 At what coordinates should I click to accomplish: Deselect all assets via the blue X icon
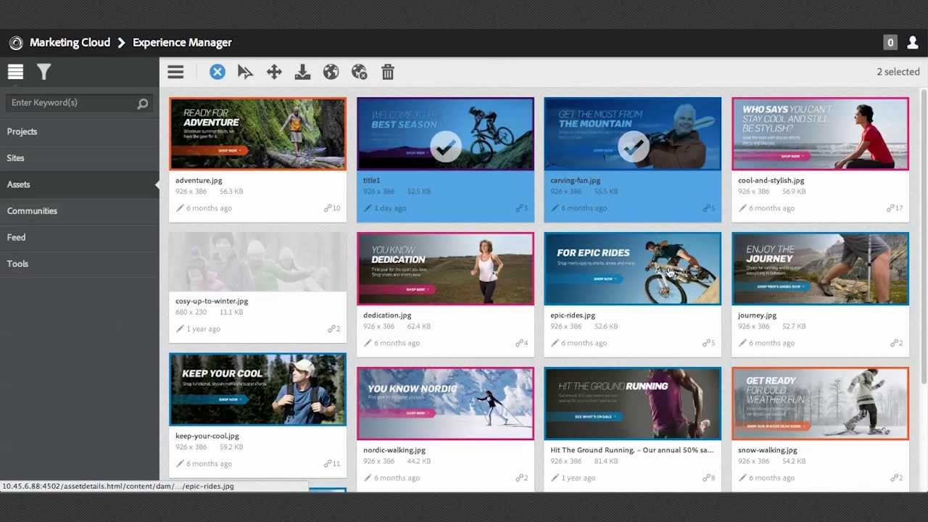coord(217,72)
